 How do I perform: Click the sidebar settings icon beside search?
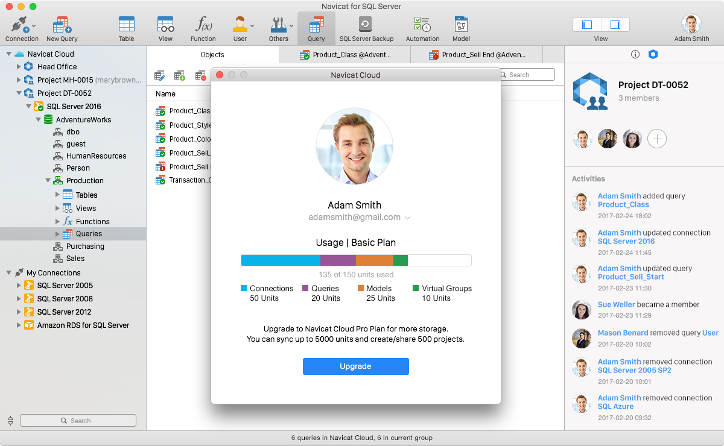click(x=10, y=421)
